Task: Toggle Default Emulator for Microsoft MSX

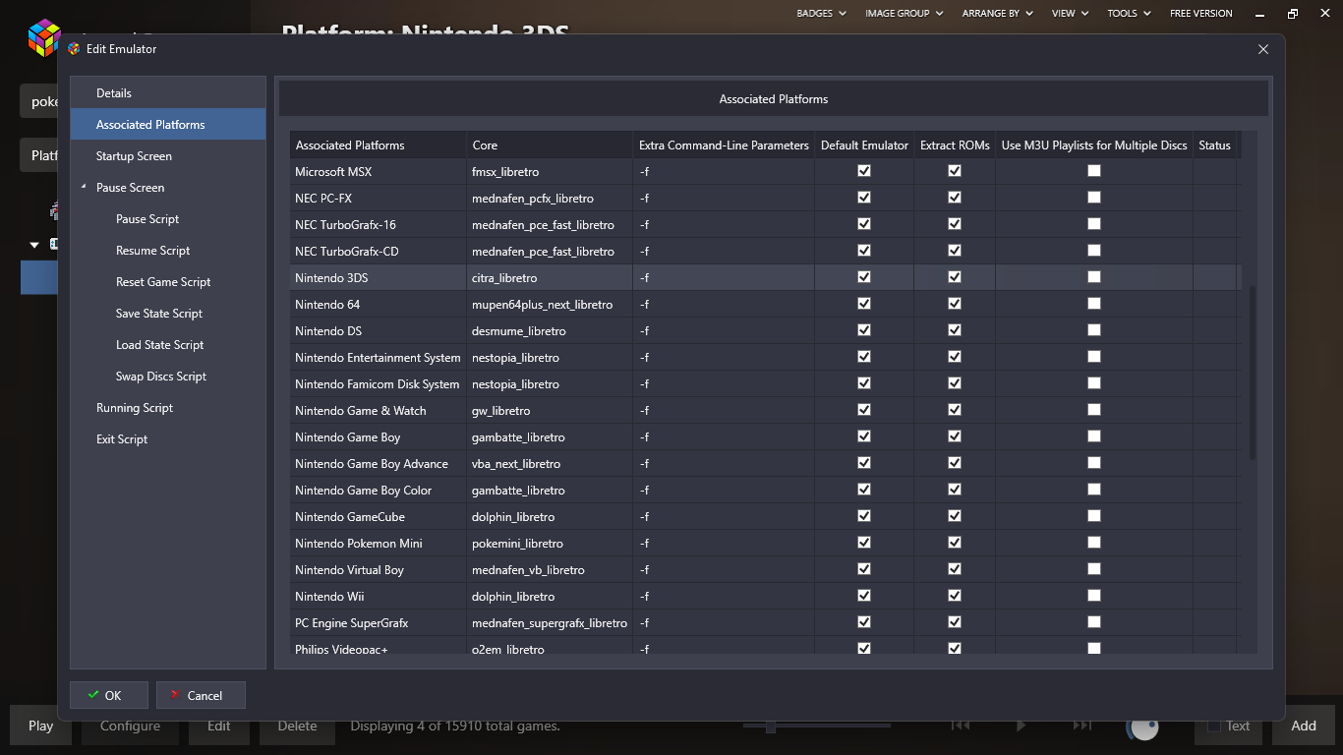Action: [x=864, y=171]
